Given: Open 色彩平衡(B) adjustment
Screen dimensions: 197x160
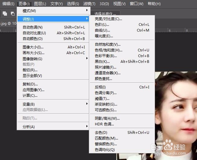Looking at the screenshot, I should [122, 56].
